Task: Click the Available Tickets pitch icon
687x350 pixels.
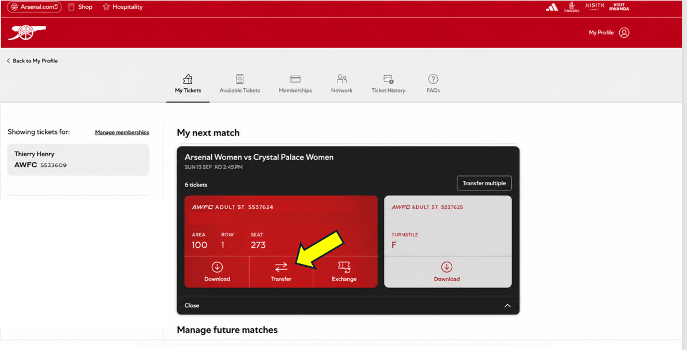Action: coord(240,79)
